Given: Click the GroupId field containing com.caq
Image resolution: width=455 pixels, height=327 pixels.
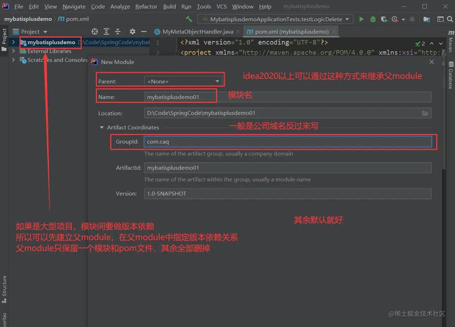Looking at the screenshot, I should click(x=288, y=142).
